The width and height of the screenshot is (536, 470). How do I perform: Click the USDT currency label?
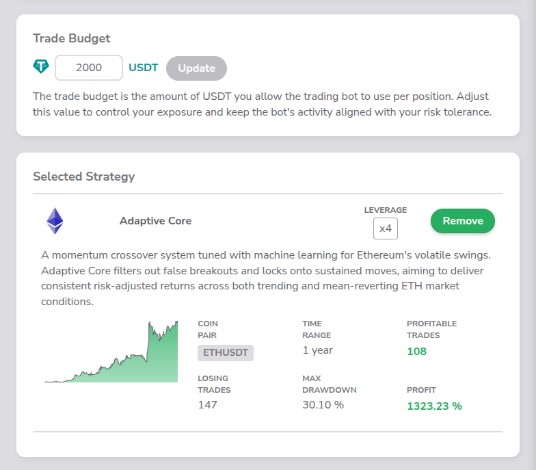coord(144,67)
